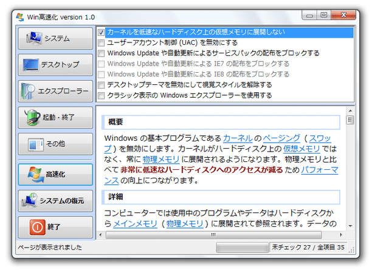
Task: Follow the 物理メモリ link in 詳細
Action: tap(185, 223)
